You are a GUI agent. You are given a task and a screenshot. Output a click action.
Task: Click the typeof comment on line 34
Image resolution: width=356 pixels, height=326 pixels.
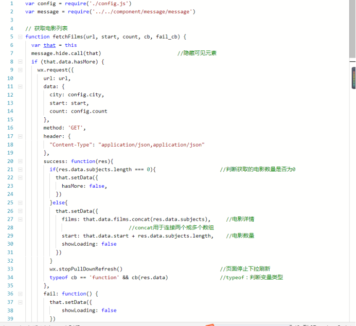pos(252,277)
